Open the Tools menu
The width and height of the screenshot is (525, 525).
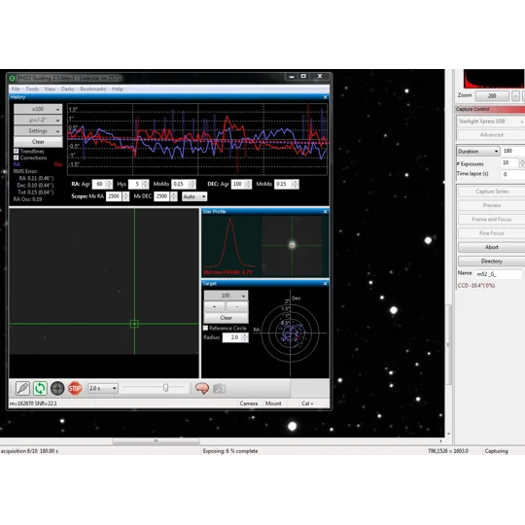click(x=32, y=89)
